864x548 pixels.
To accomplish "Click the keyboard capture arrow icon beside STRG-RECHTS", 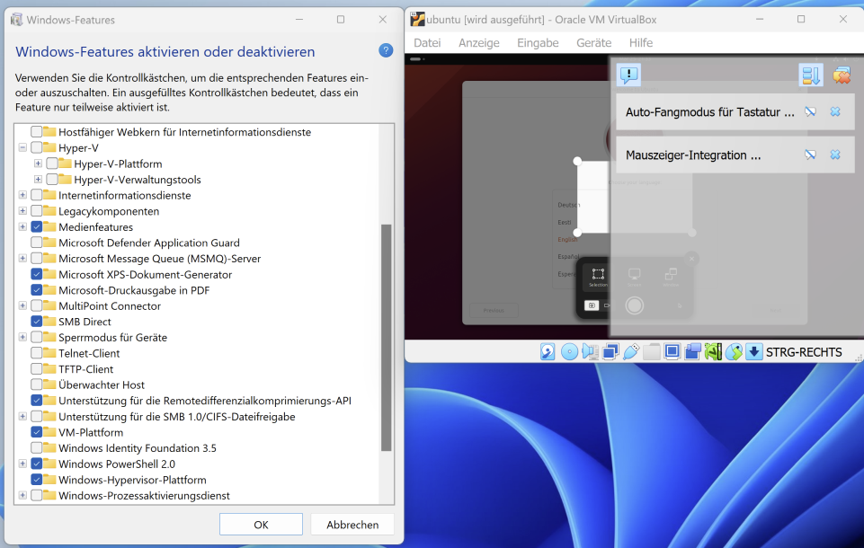I will click(x=753, y=352).
